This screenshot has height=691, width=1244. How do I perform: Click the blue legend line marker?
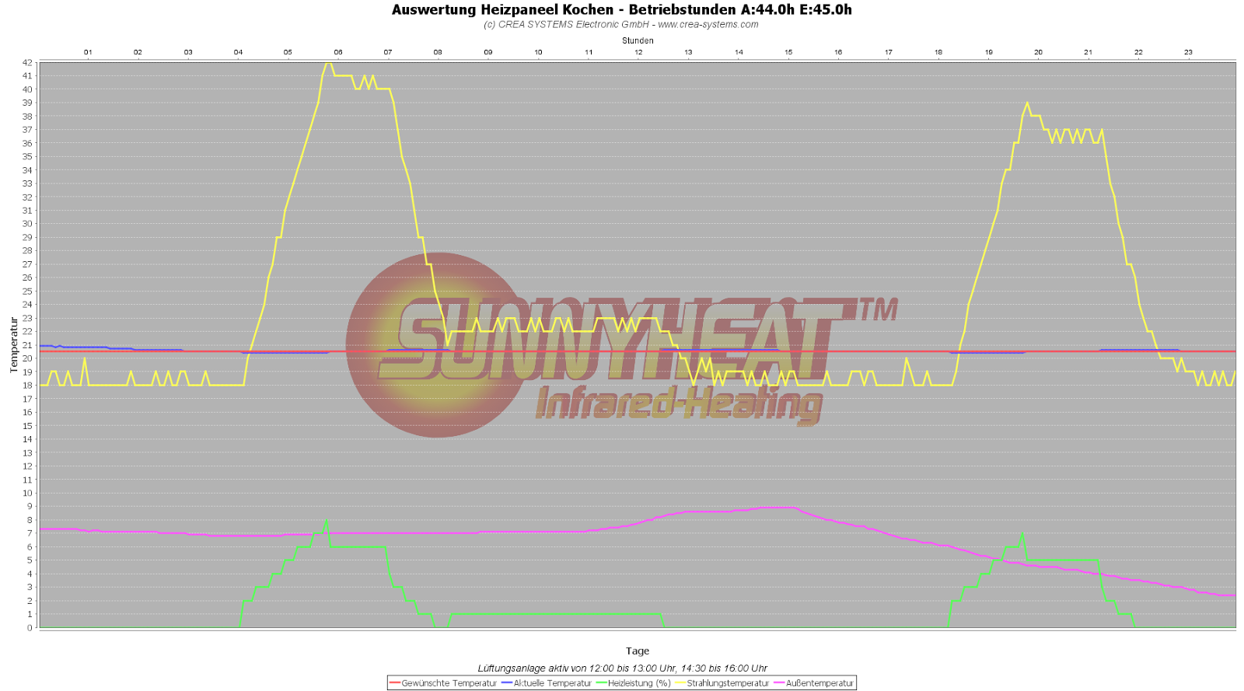click(507, 683)
